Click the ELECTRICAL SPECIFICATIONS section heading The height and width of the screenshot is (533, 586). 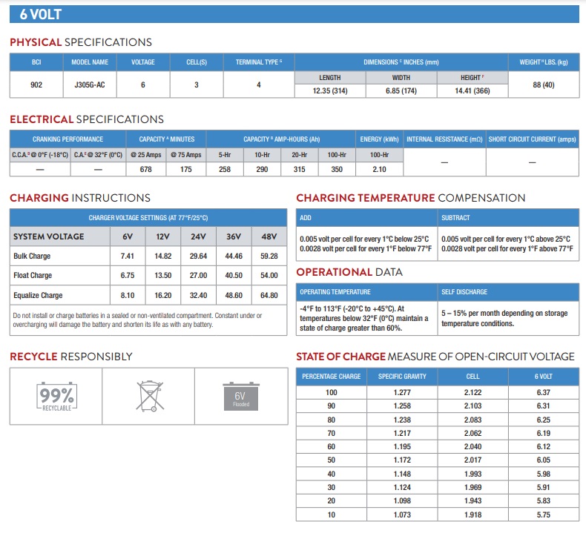pos(87,119)
